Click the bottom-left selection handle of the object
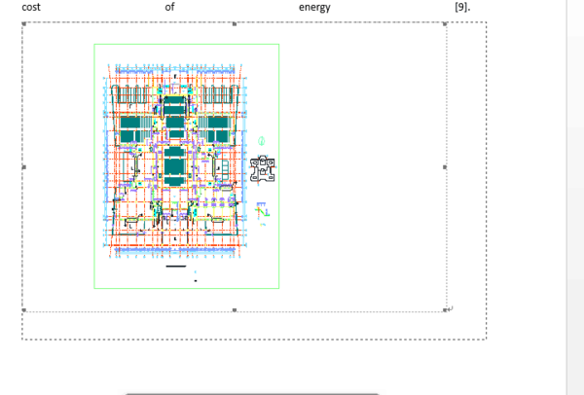 point(23,309)
